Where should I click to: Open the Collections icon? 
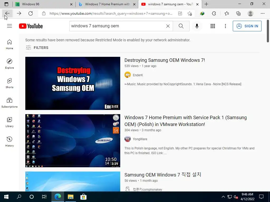coord(238,13)
